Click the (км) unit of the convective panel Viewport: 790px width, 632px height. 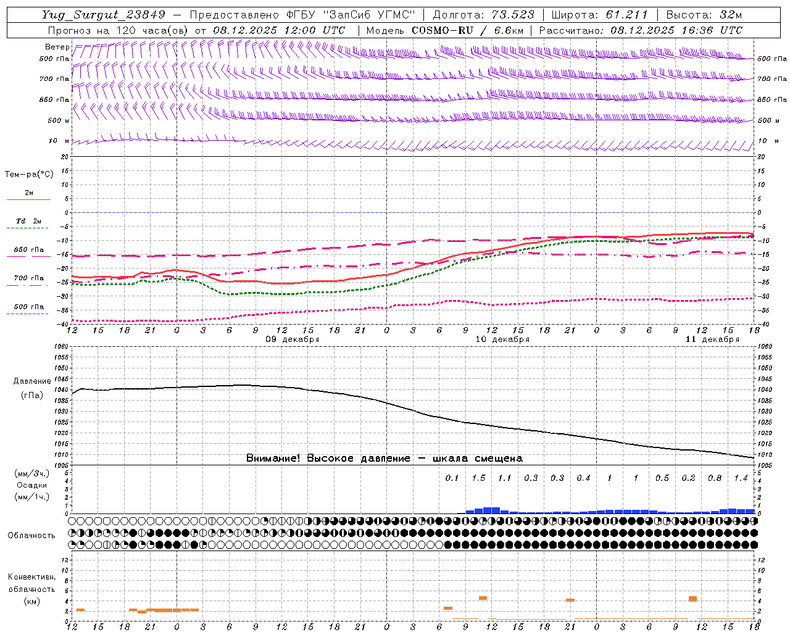point(31,601)
